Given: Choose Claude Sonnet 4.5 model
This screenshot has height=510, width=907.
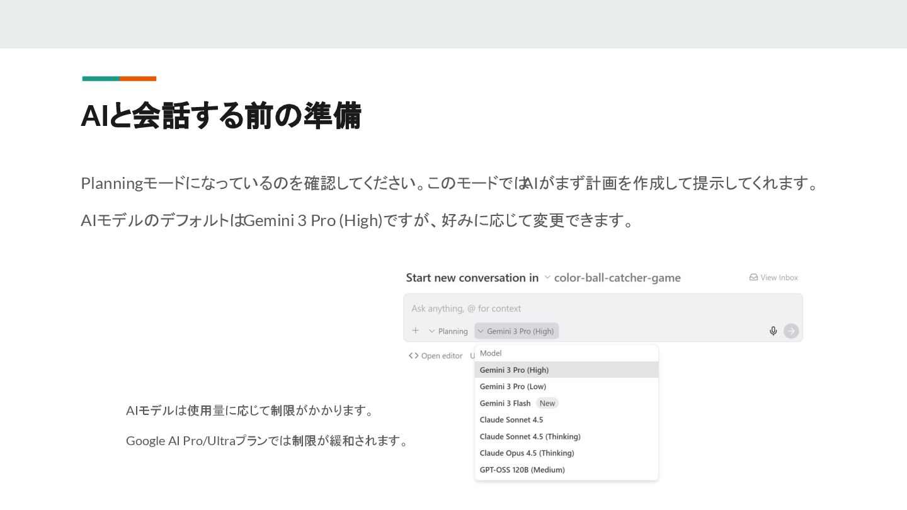Looking at the screenshot, I should (x=566, y=420).
